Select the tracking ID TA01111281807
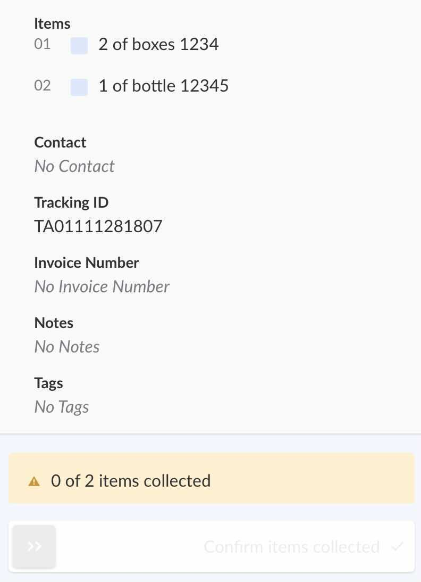Image resolution: width=421 pixels, height=582 pixels. coord(98,226)
